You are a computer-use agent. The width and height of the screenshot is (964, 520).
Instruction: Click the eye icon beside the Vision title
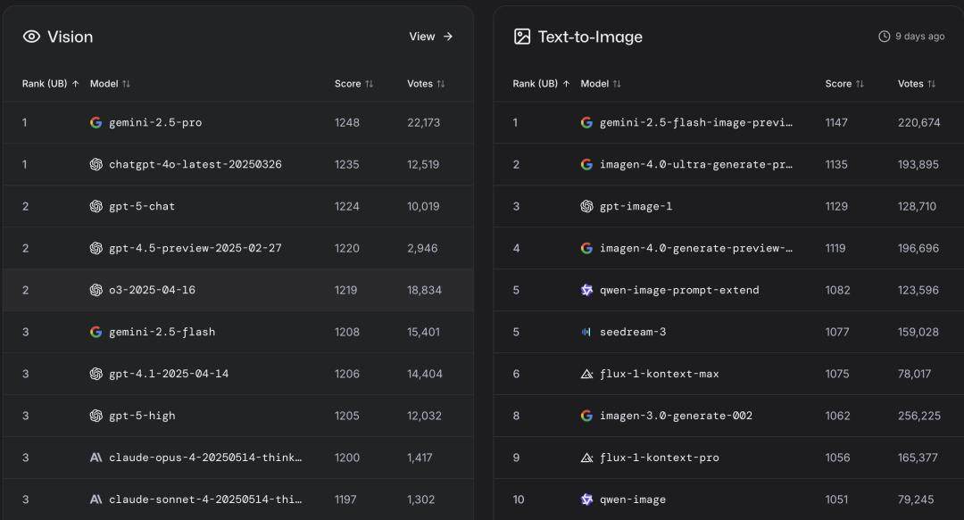31,37
